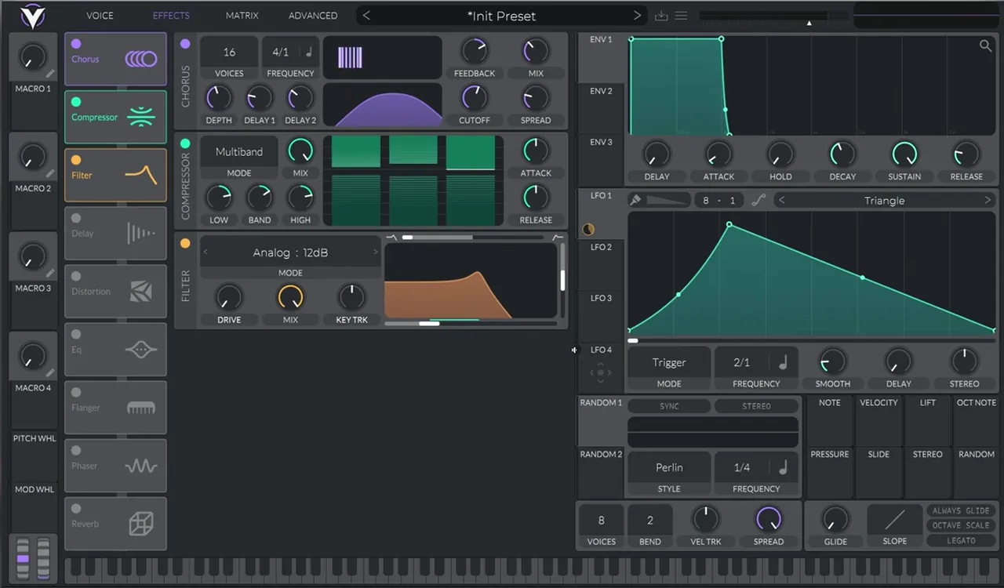Screen dimensions: 1004x588
Task: Turn on the Eq effect
Action: 76,335
